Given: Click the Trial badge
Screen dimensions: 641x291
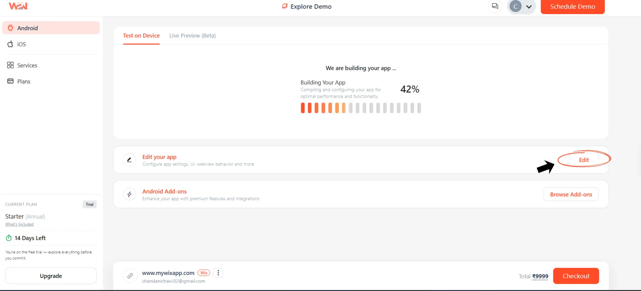Looking at the screenshot, I should coord(90,204).
